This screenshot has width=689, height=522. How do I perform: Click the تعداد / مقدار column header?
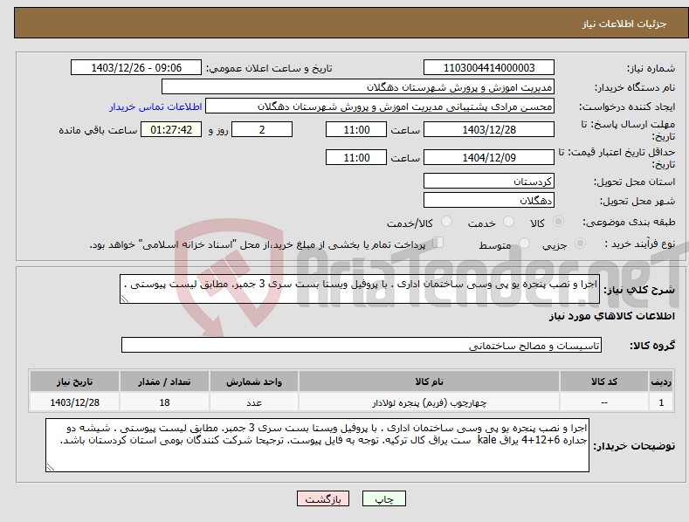tap(164, 381)
